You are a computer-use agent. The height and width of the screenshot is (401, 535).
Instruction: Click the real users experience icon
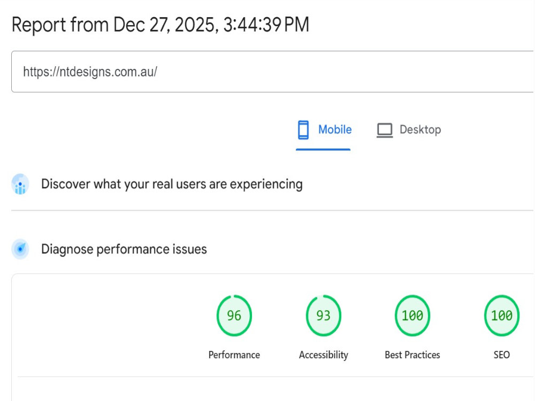(x=20, y=184)
